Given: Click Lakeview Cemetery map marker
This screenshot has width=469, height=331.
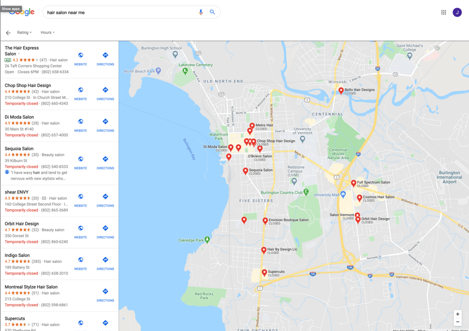Looking at the screenshot, I should click(185, 71).
